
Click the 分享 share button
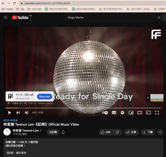(131, 132)
